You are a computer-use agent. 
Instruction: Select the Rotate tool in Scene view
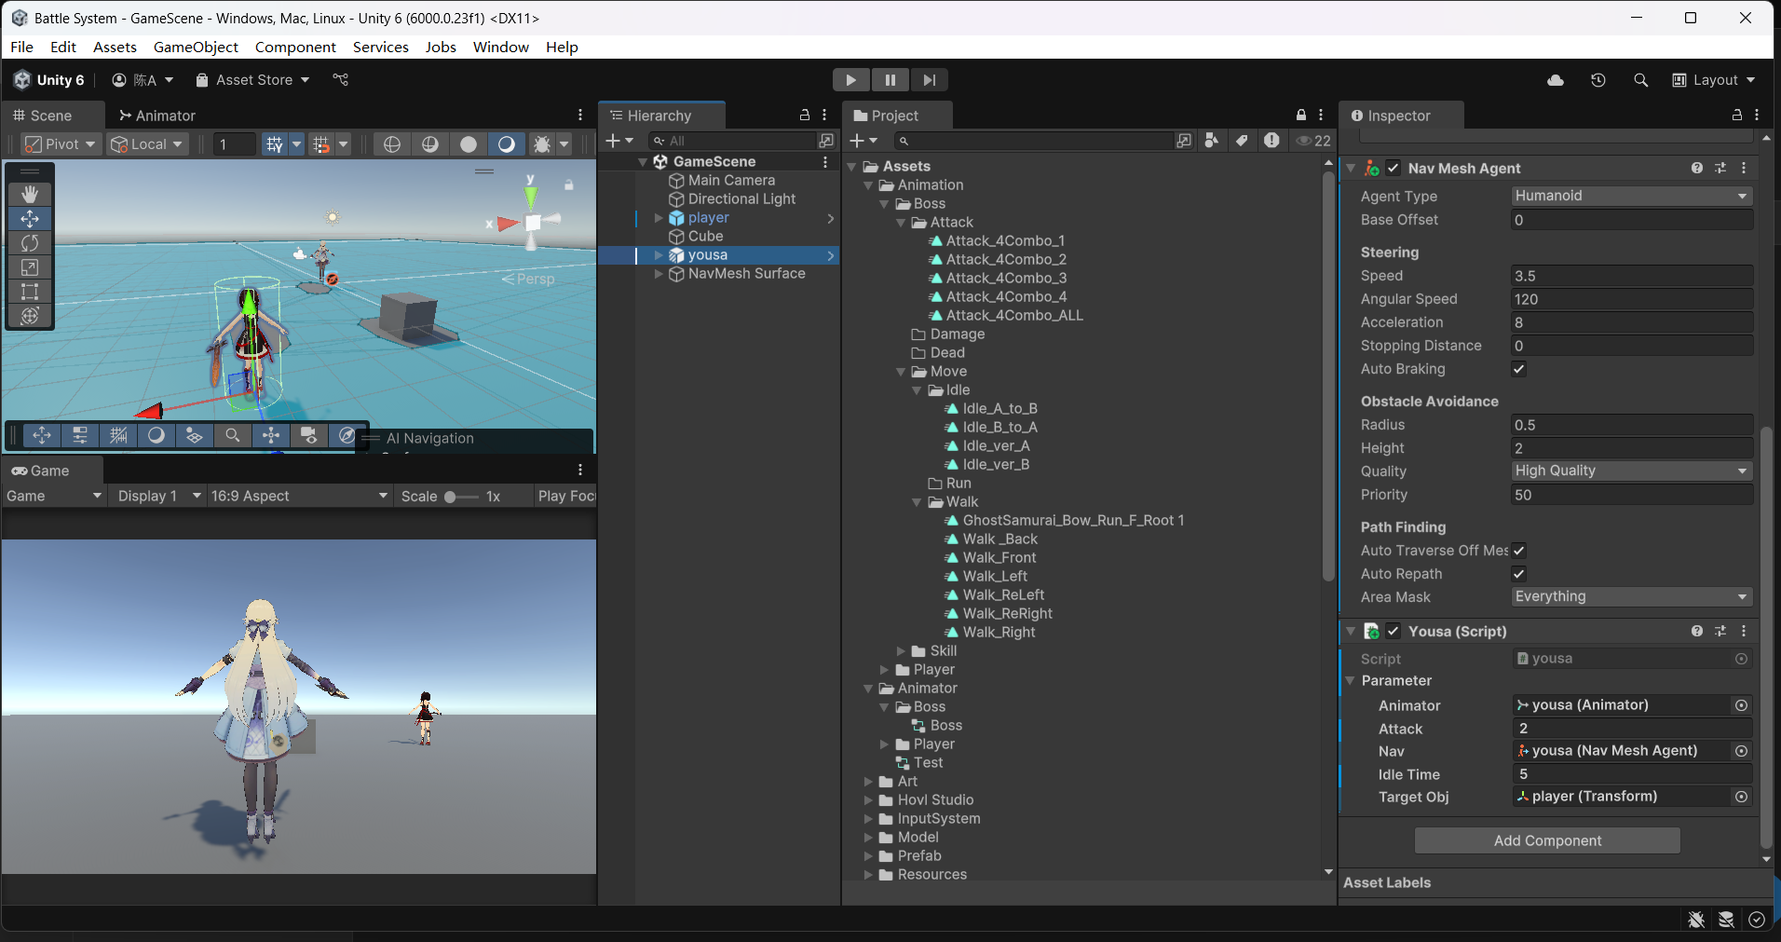pyautogui.click(x=30, y=243)
